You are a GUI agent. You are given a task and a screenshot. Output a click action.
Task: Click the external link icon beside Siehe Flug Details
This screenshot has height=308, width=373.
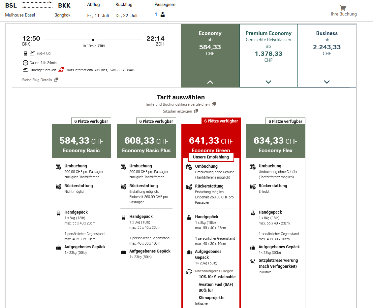click(56, 80)
